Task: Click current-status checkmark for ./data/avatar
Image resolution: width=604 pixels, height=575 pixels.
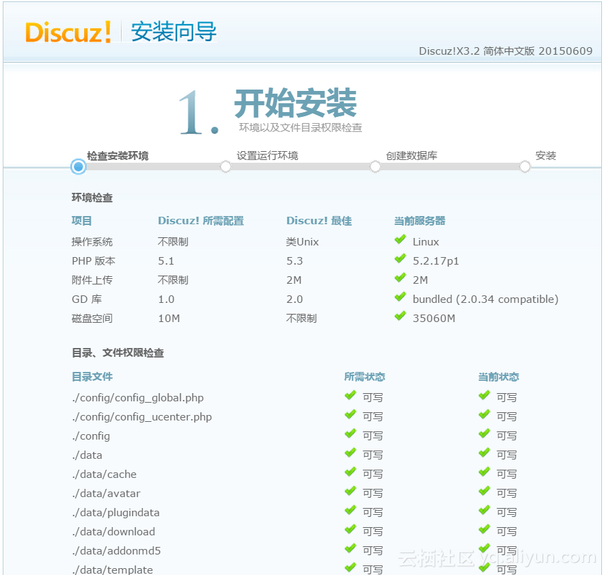Action: [x=484, y=492]
